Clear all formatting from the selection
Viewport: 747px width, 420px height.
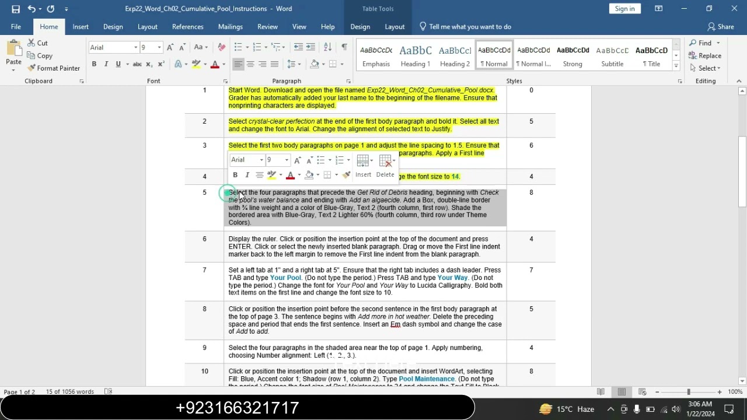click(x=221, y=47)
